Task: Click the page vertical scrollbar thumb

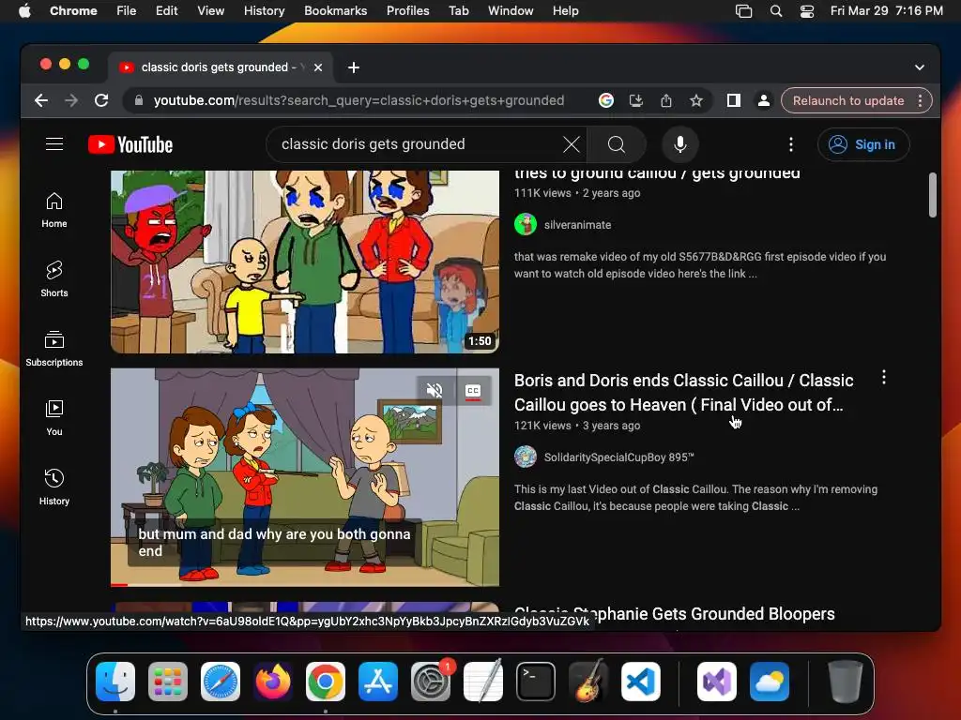Action: point(932,195)
